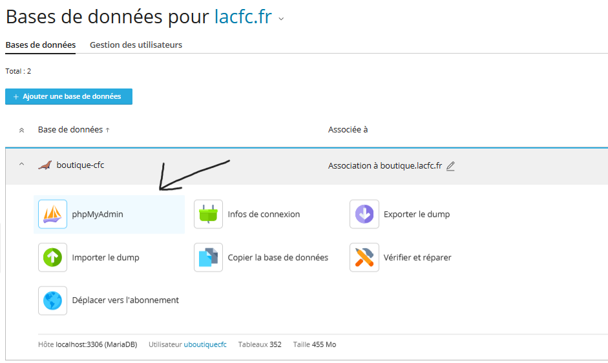608x363 pixels.
Task: Click the Hôte localhost:3306 (MariaDB) text
Action: point(88,344)
